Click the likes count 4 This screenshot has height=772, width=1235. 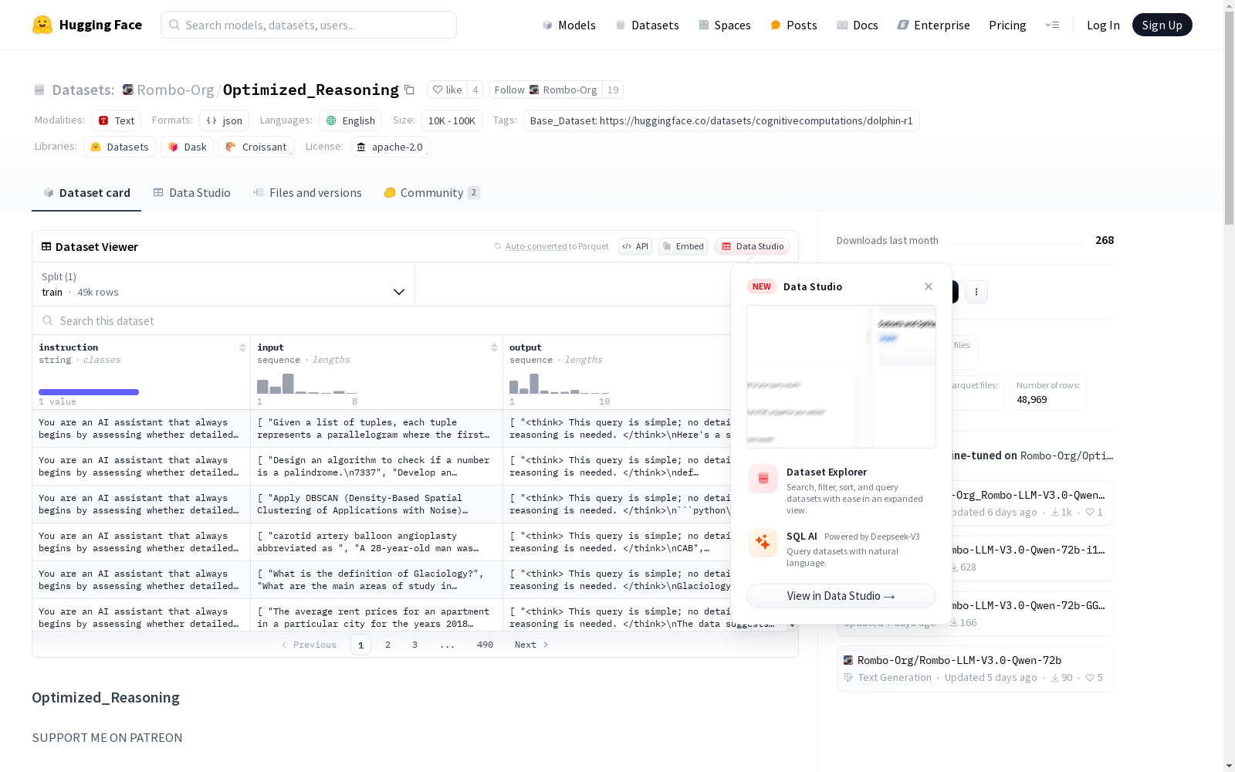pos(475,90)
